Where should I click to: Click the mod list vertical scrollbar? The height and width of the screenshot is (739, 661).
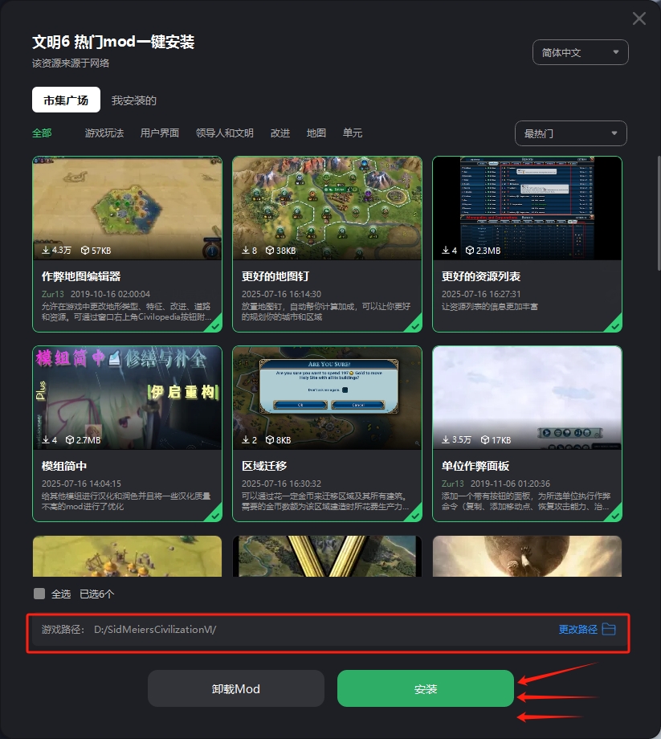click(x=659, y=214)
